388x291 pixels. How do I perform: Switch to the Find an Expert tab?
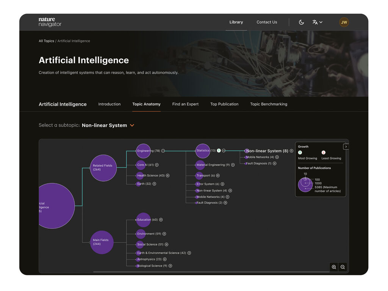(185, 104)
